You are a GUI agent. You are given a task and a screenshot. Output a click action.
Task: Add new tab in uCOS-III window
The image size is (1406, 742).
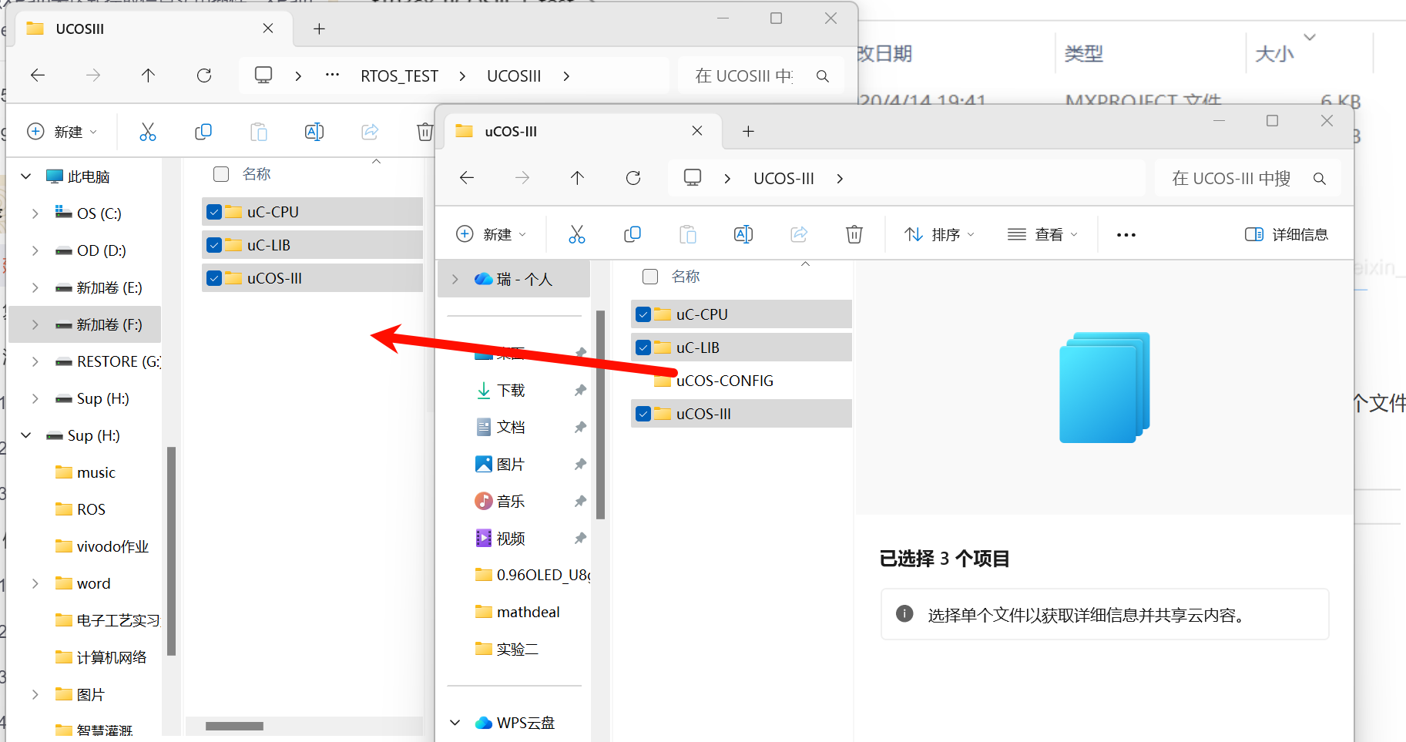[748, 132]
